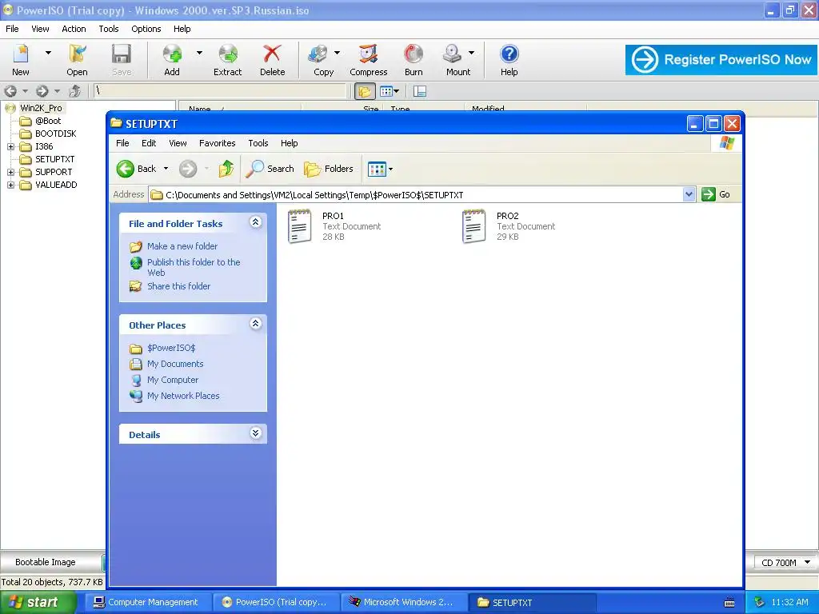Viewport: 819px width, 614px height.
Task: Open PowerISO Options menu
Action: (x=146, y=29)
